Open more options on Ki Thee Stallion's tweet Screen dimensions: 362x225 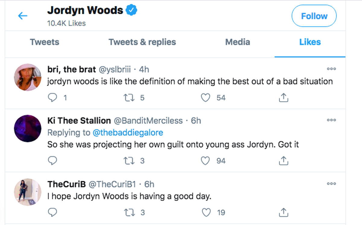tap(331, 120)
